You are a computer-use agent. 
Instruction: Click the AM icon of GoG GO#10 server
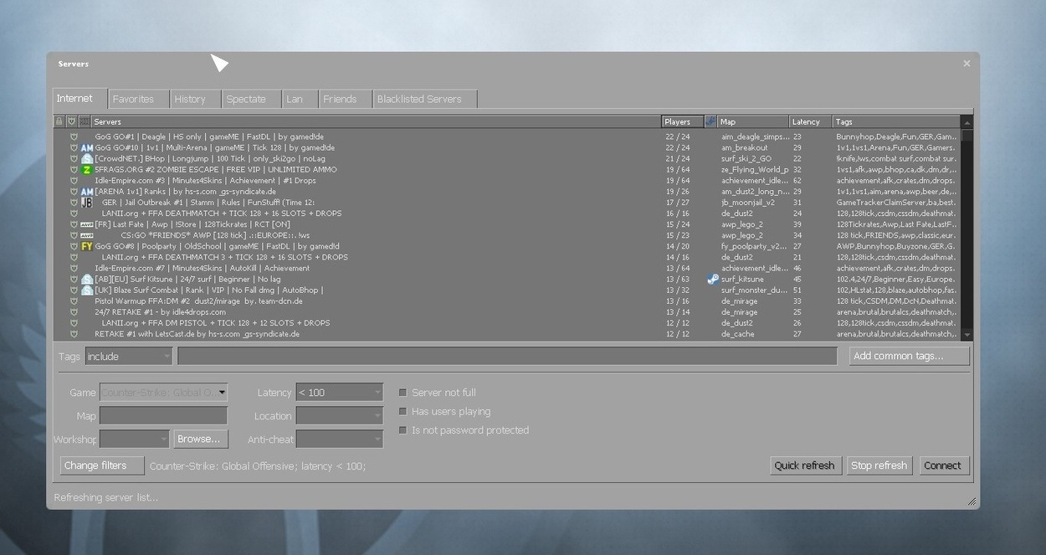click(87, 148)
